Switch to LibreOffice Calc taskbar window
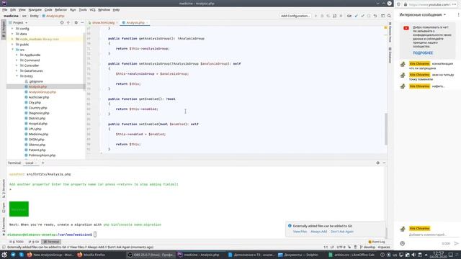Image resolution: width=461 pixels, height=259 pixels. click(352, 255)
